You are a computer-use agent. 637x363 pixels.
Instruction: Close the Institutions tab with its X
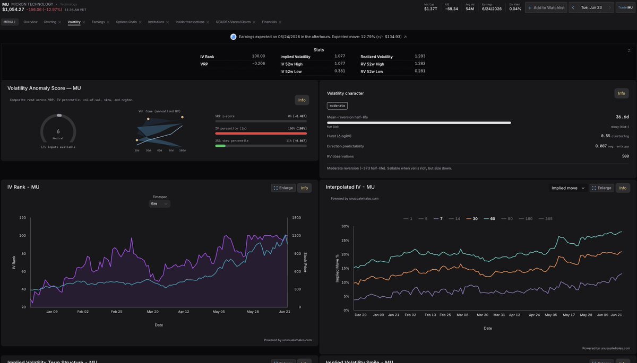[x=168, y=22]
